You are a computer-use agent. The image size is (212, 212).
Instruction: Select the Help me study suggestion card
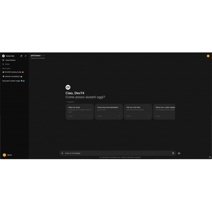pos(80,112)
